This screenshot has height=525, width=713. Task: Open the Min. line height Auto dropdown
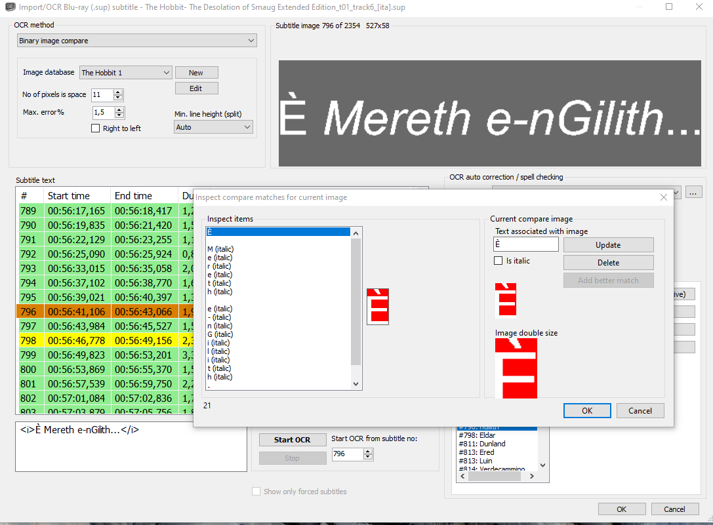[x=213, y=126]
